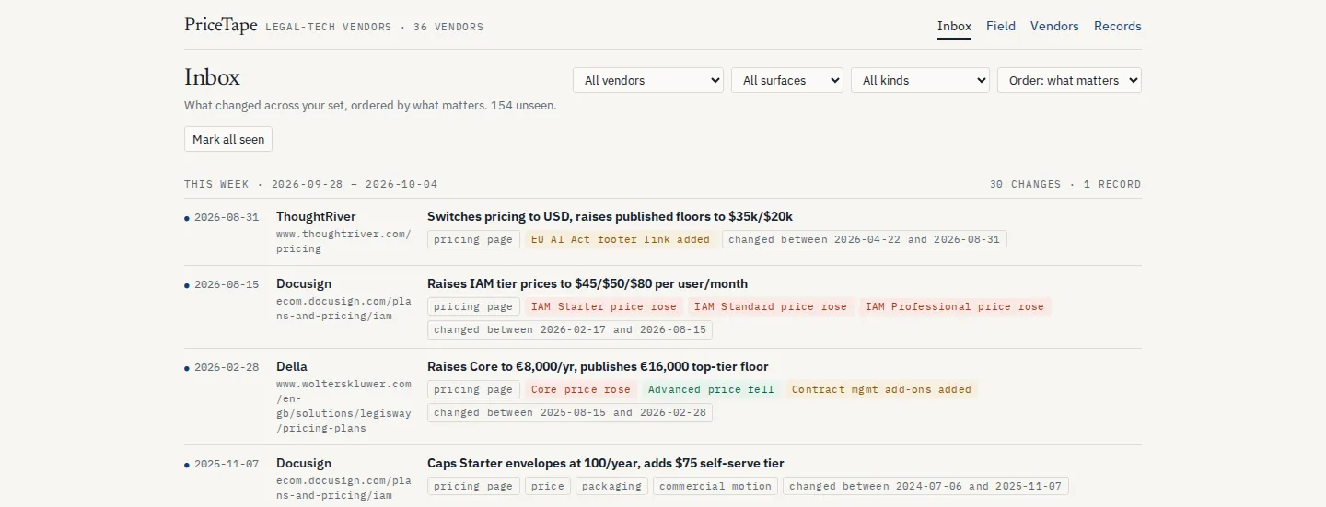The image size is (1326, 507).
Task: Click the Della vendor name
Action: point(292,366)
